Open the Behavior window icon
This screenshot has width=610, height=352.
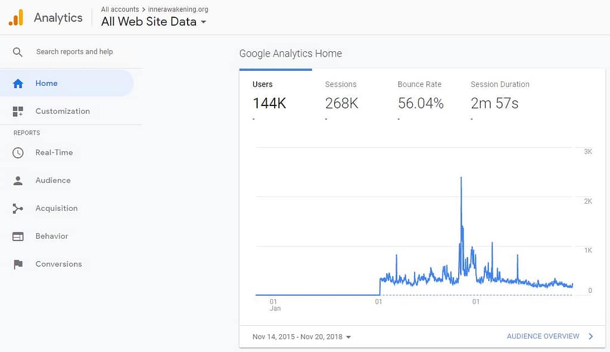pos(18,236)
